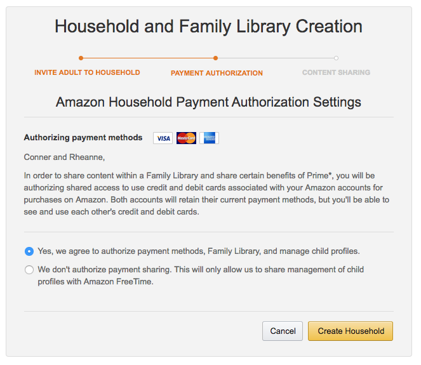This screenshot has height=365, width=421.
Task: Click the Payment Authorization step dot
Action: point(216,58)
